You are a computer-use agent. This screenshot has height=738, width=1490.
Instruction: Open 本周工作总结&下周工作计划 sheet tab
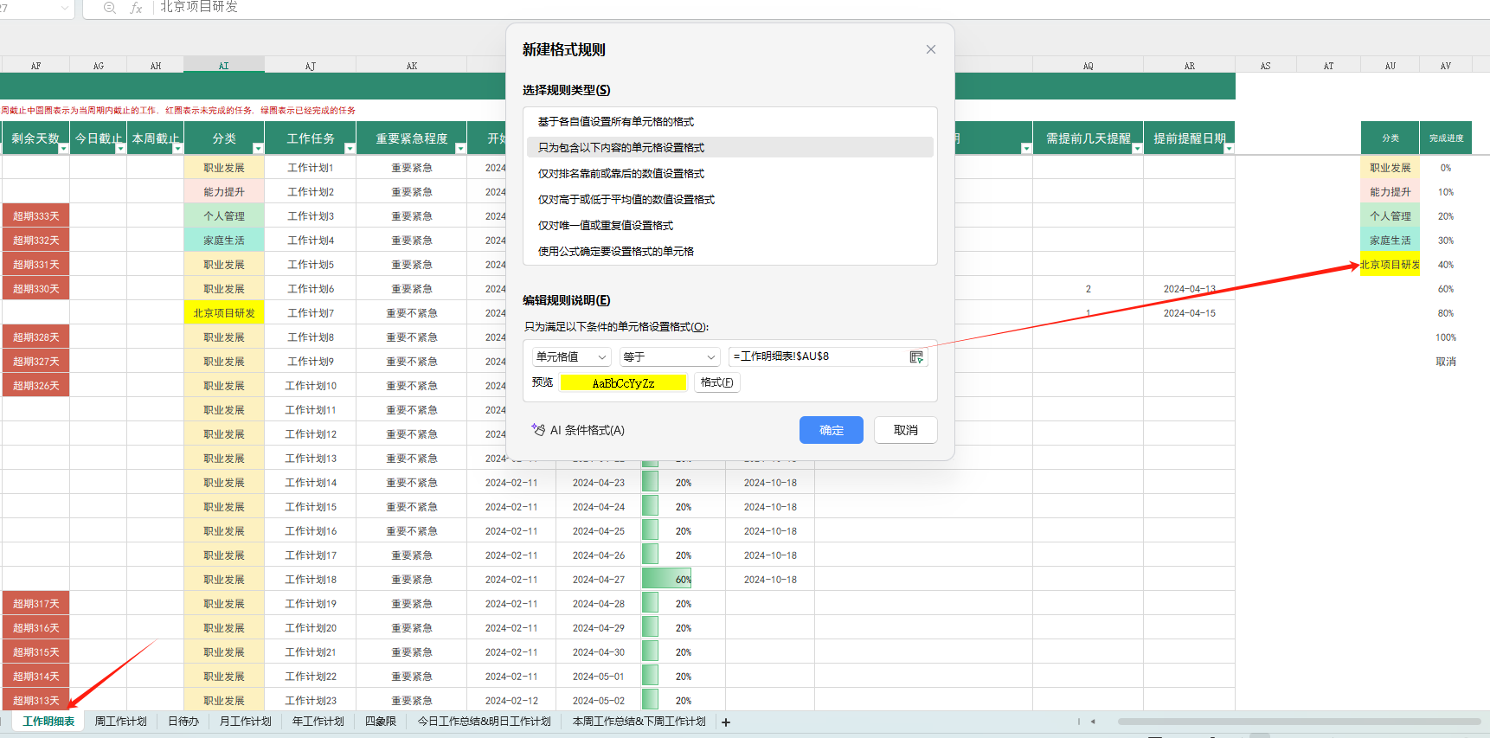639,722
